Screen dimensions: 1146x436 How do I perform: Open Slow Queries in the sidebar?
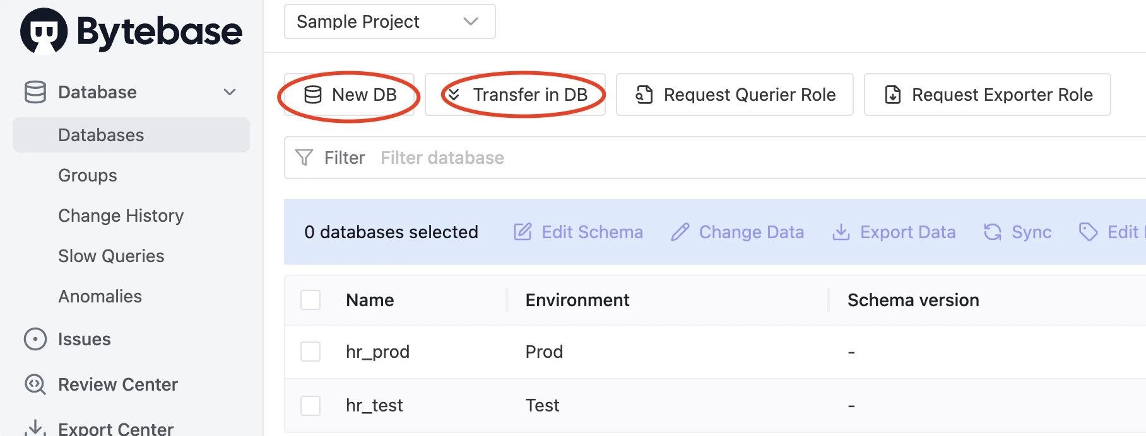coord(111,256)
